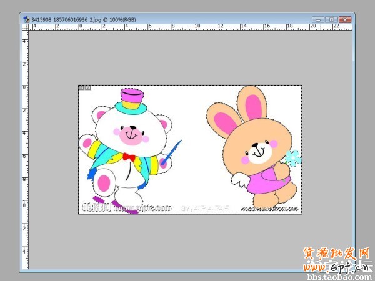Click the rabbit's blue flower
The width and height of the screenshot is (375, 281).
coord(294,158)
